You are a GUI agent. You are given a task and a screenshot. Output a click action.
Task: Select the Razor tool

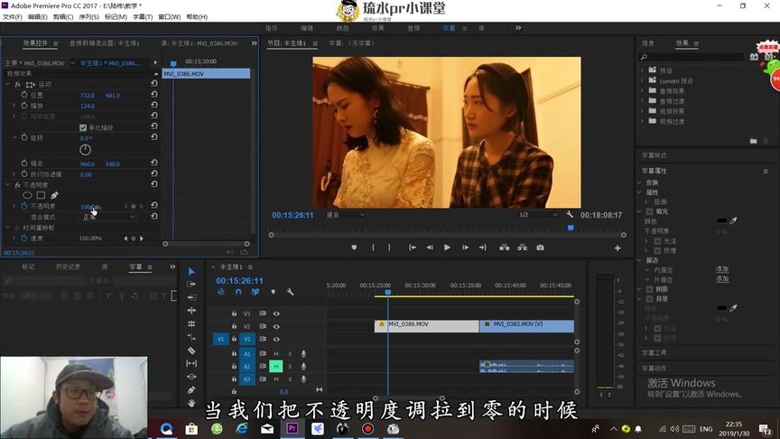[191, 350]
